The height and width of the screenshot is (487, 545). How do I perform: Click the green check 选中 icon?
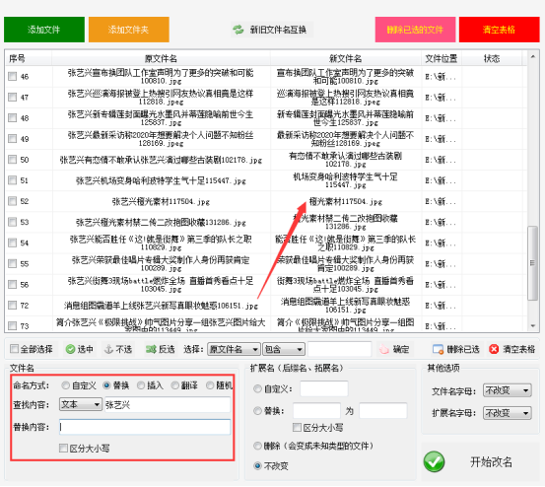[x=70, y=349]
